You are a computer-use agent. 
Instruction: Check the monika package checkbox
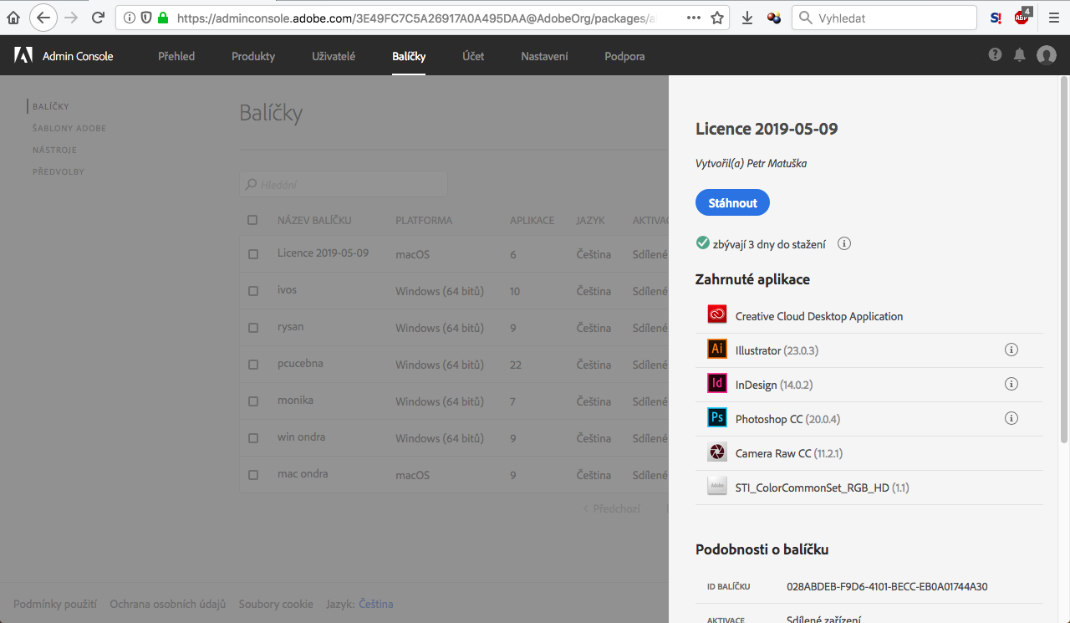coord(252,401)
